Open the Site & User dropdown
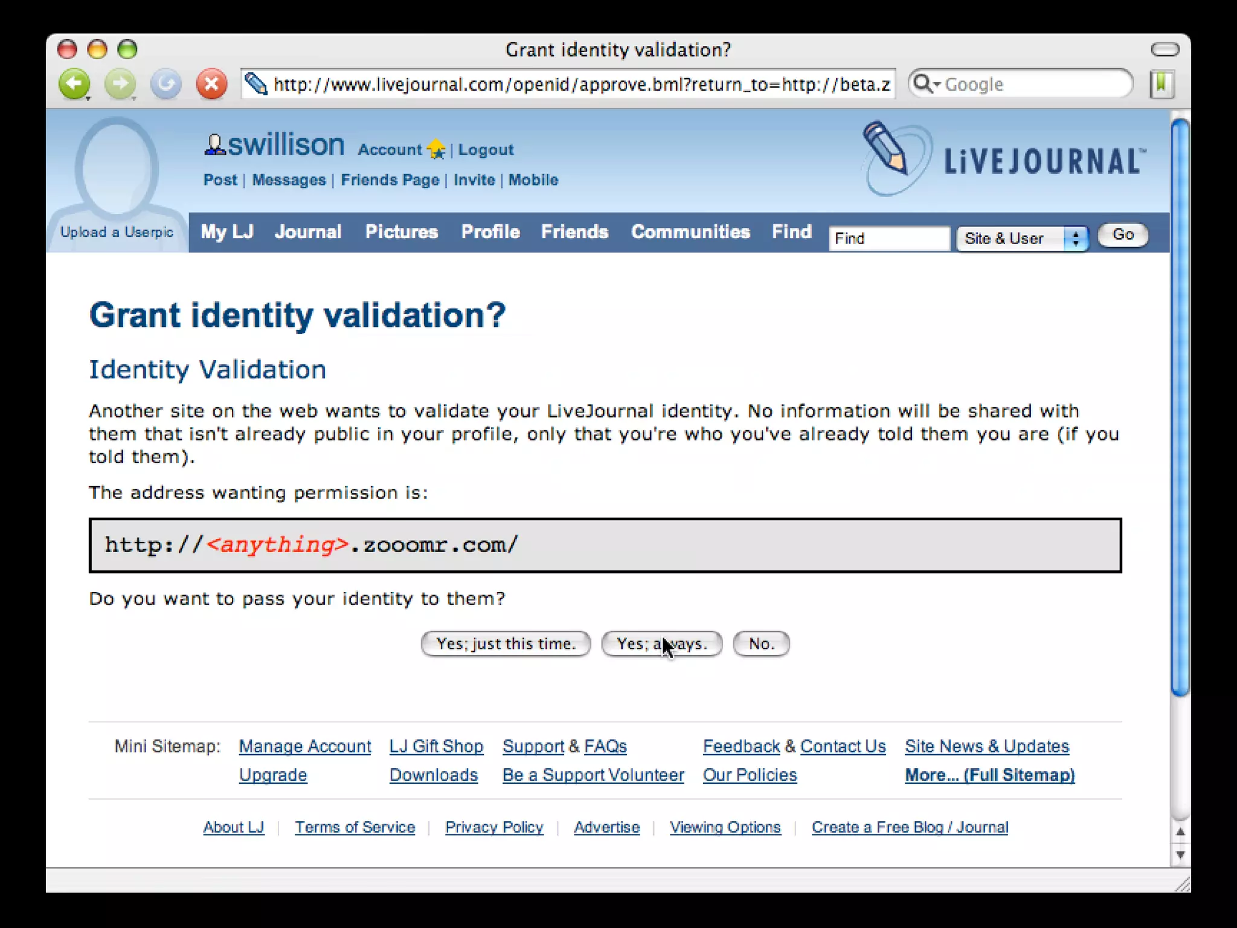The image size is (1237, 928). coord(1023,238)
